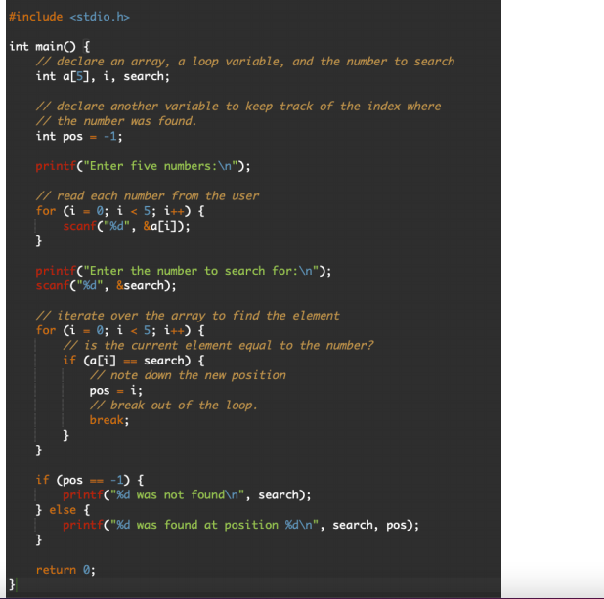
Task: Click the printf '%d was not found' line
Action: (x=187, y=495)
